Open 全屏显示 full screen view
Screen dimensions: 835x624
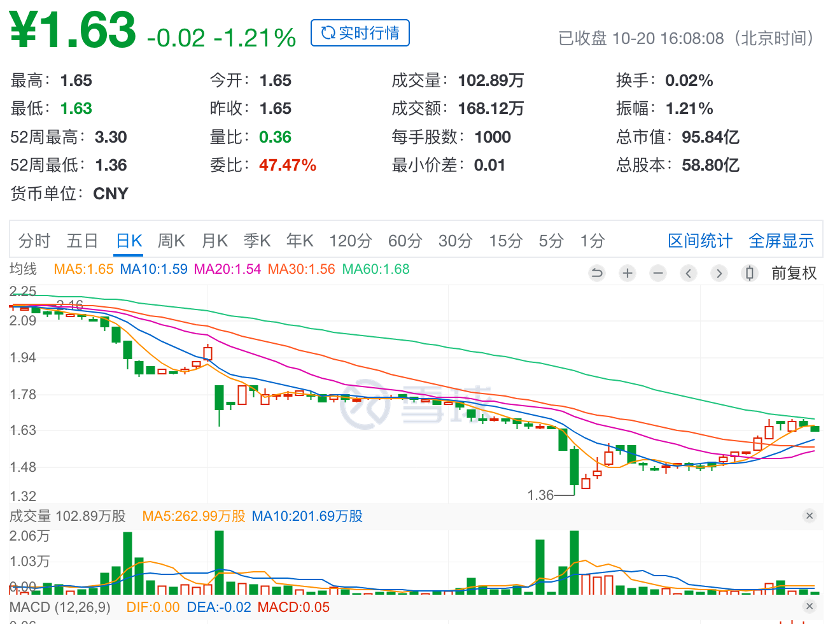(781, 241)
